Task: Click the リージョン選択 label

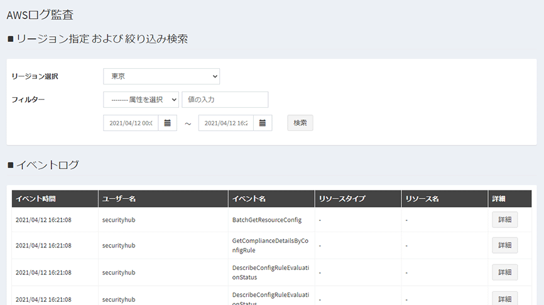Action: (x=35, y=76)
